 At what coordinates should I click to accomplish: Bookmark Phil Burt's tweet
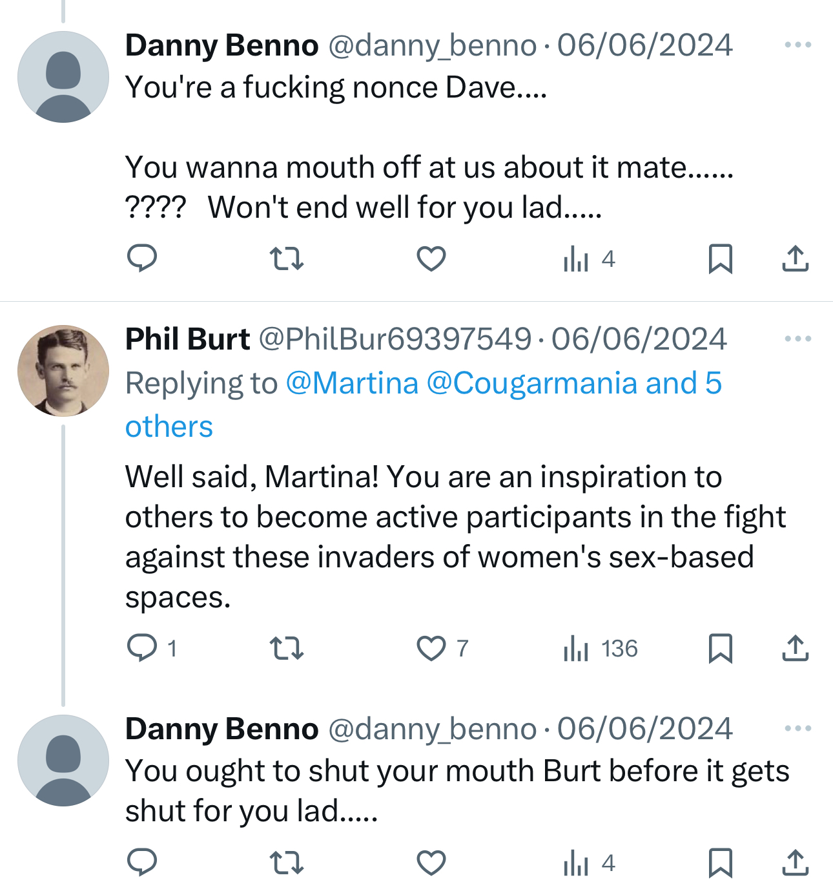[x=721, y=648]
